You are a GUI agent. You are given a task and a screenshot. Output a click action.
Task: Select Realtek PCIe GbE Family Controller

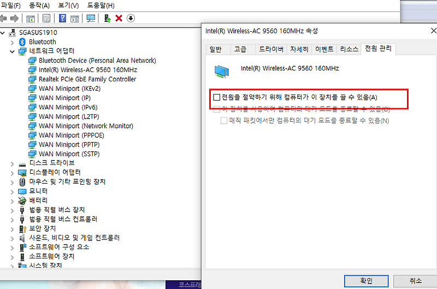(87, 79)
